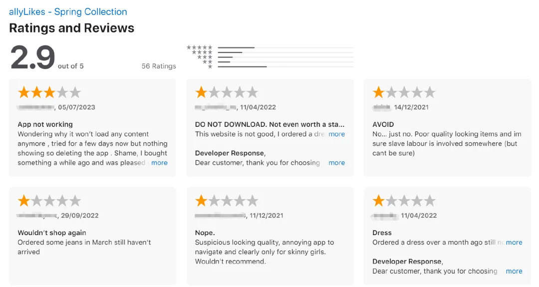539x287 pixels.
Task: Click the one-star histogram progress bar
Action: point(285,67)
